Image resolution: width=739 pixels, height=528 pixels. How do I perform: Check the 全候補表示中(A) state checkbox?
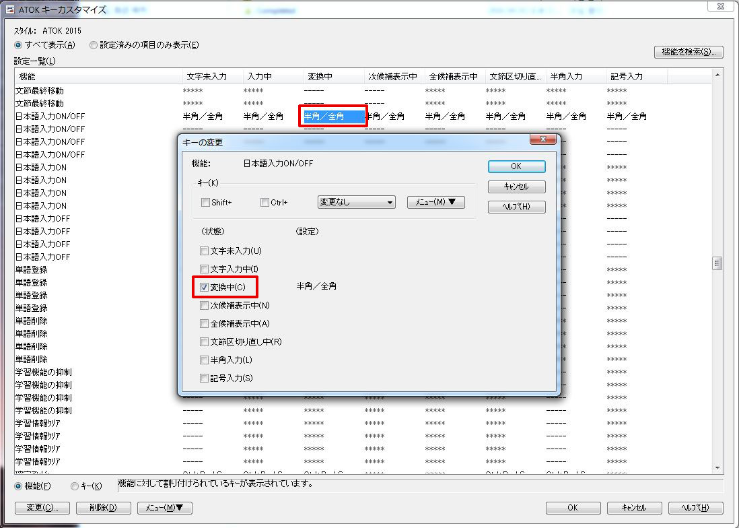coord(204,324)
